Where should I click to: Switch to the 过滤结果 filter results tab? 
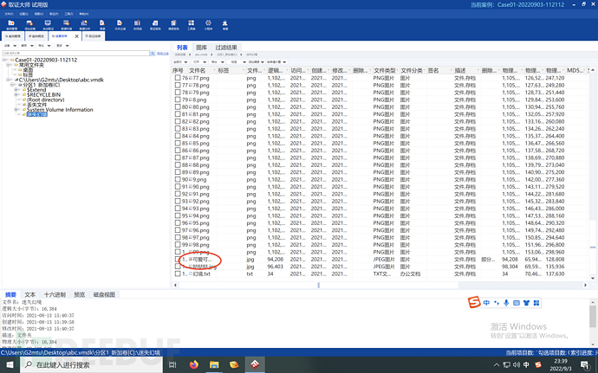(x=226, y=48)
